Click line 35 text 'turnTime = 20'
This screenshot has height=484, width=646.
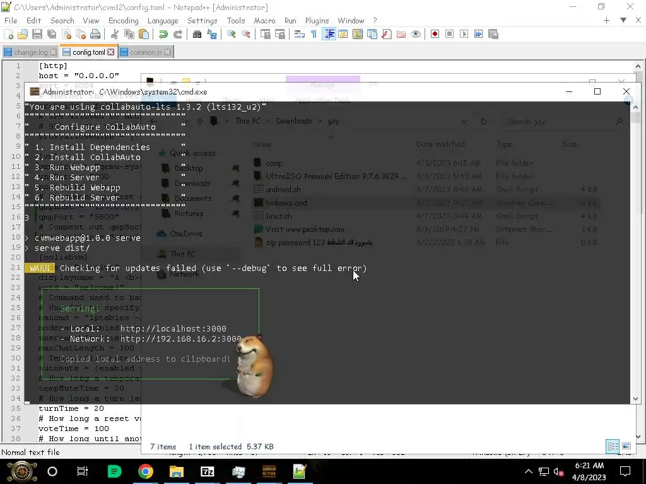coord(71,408)
